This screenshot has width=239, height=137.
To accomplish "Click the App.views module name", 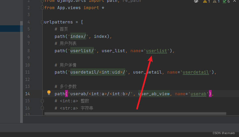I will [69, 8].
